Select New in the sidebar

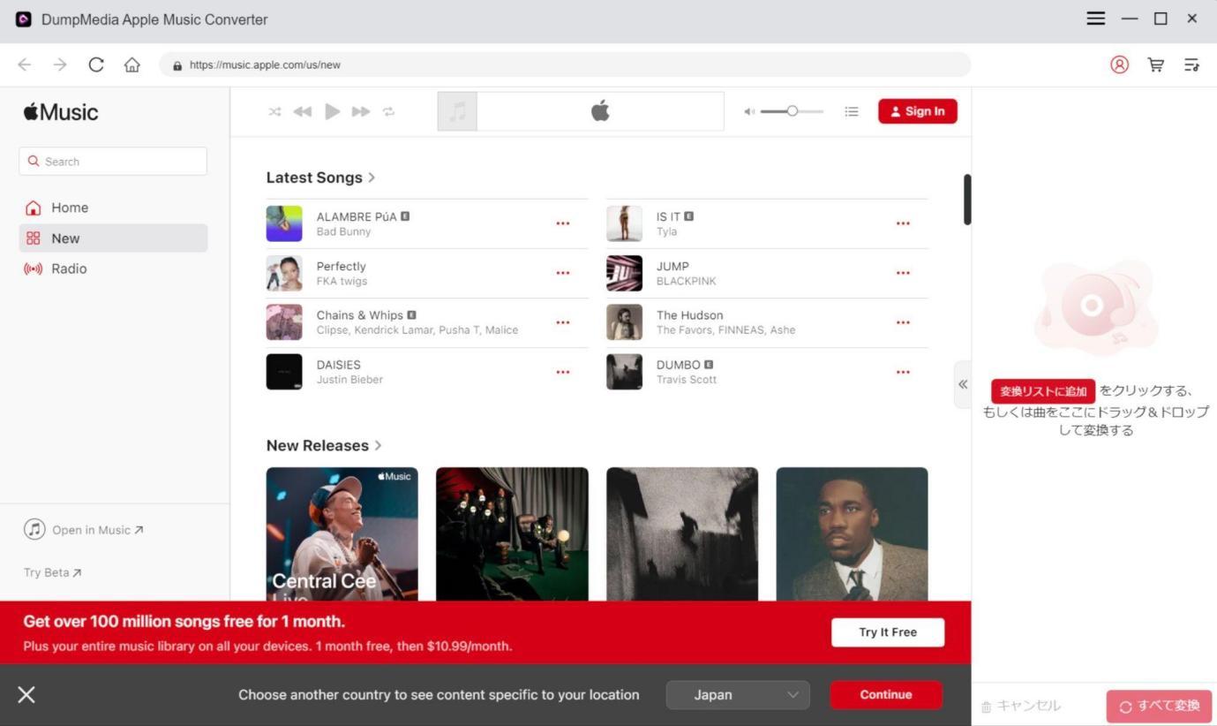tap(113, 238)
